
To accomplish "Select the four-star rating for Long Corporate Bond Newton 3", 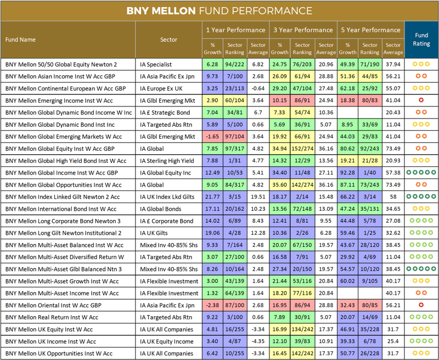I will pos(421,221).
